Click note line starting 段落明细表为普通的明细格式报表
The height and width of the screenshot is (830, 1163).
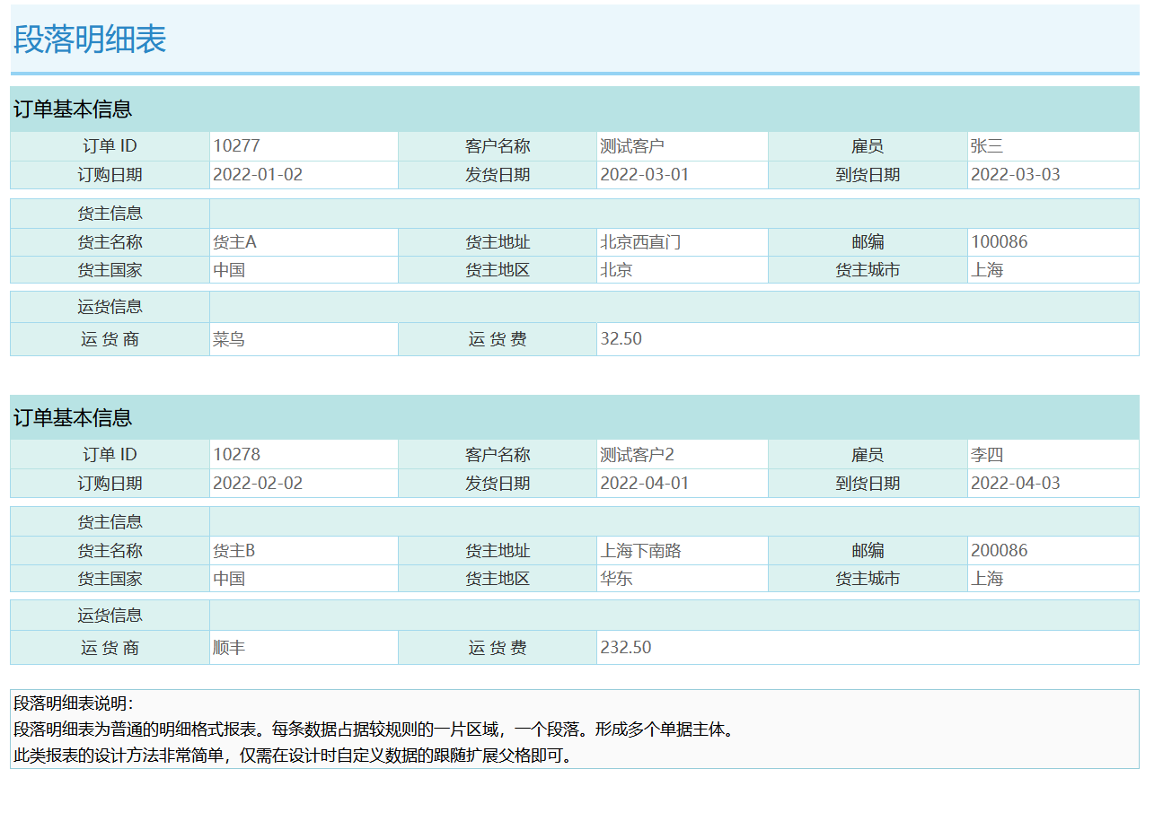[376, 730]
